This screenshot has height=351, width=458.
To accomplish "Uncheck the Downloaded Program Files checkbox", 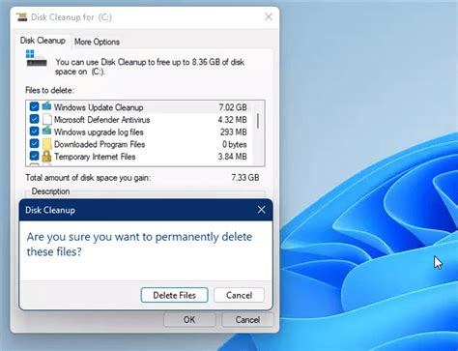I will 34,144.
